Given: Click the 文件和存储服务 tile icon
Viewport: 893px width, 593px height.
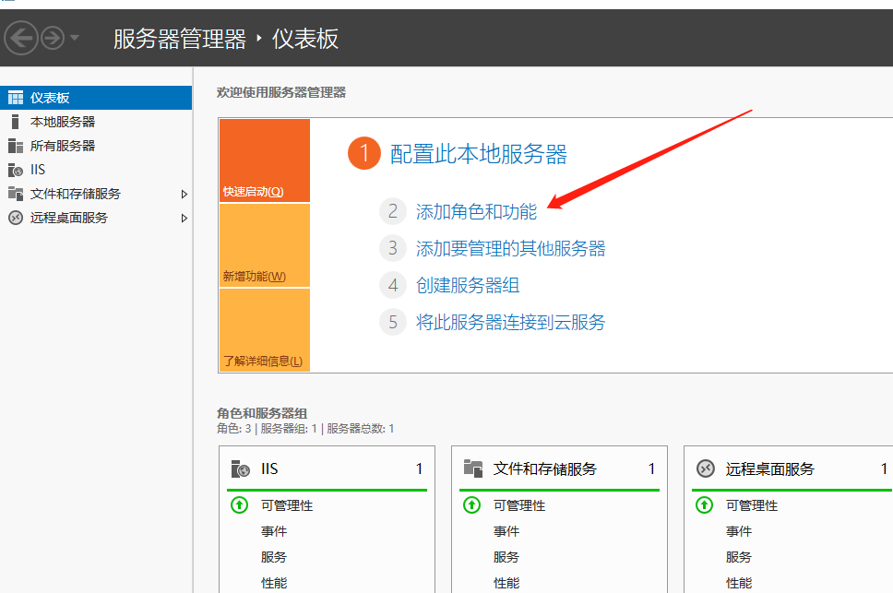Looking at the screenshot, I should (x=473, y=468).
